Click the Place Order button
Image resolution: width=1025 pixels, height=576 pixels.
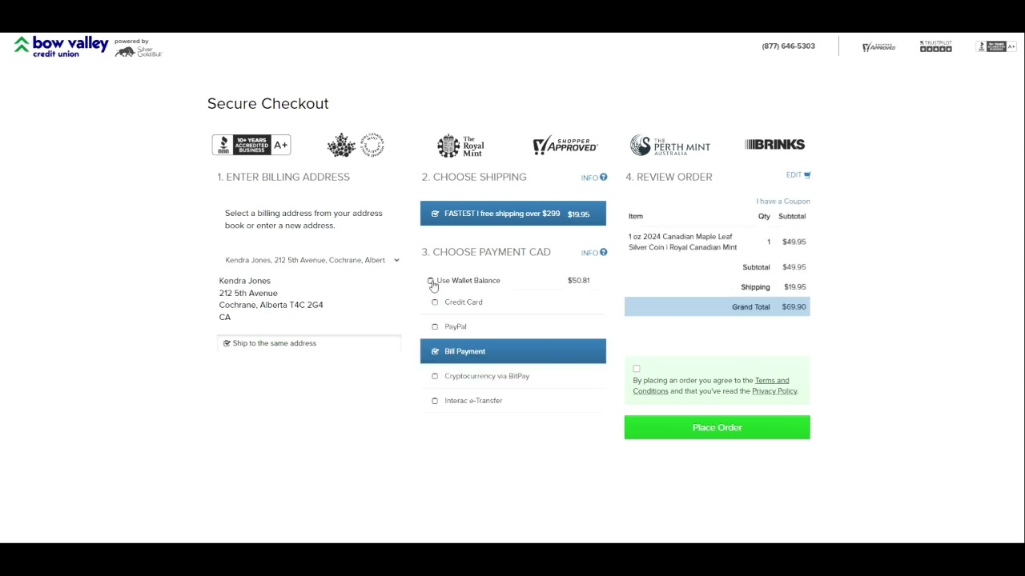pyautogui.click(x=717, y=427)
